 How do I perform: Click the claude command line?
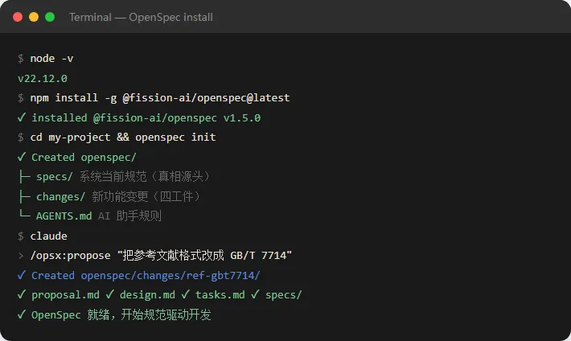[x=48, y=236]
